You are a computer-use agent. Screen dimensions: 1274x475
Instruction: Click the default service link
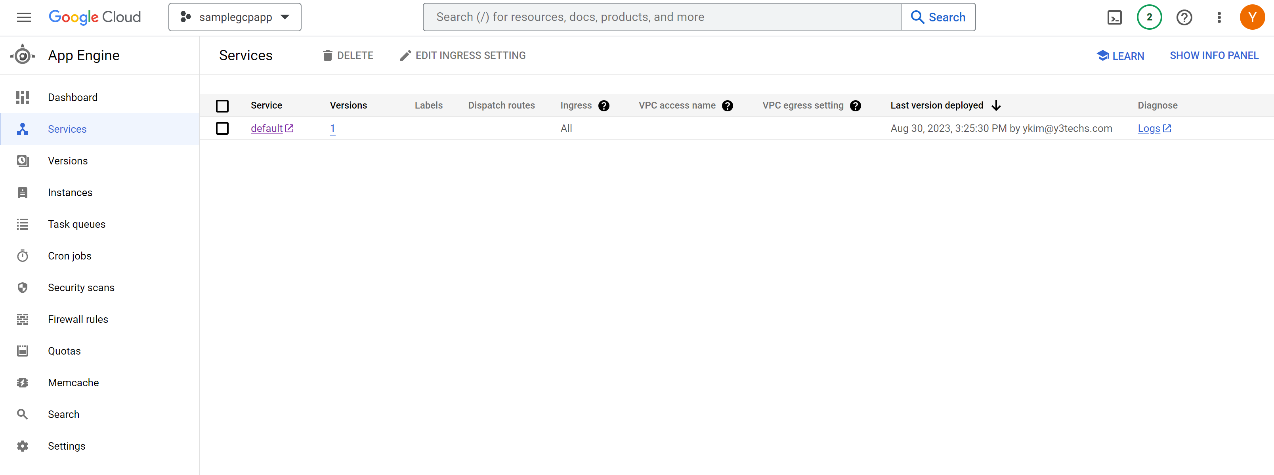pos(267,128)
